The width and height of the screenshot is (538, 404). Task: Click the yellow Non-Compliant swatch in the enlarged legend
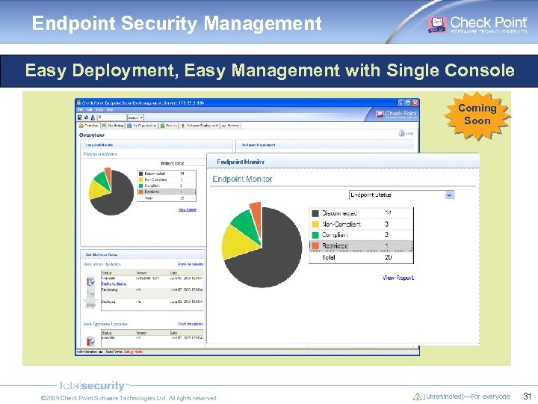[x=315, y=224]
